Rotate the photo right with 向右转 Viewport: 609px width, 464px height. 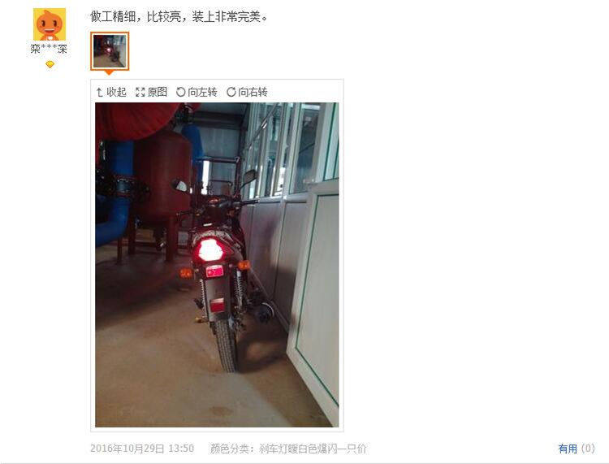[253, 92]
